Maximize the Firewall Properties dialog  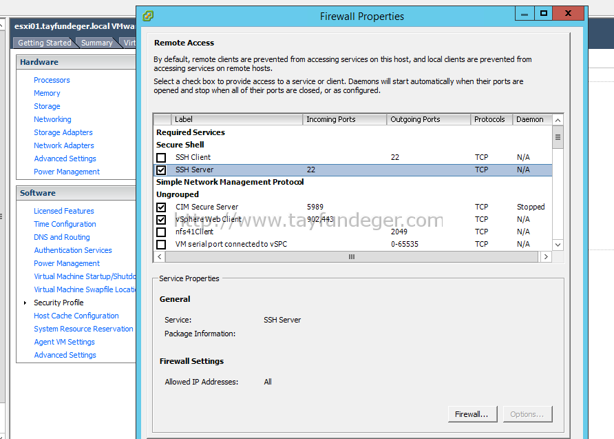click(x=544, y=13)
